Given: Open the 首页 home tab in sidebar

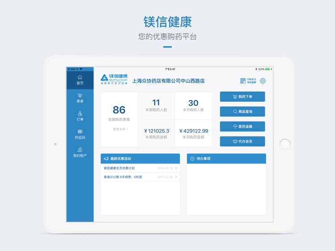Looking at the screenshot, I should point(80,80).
